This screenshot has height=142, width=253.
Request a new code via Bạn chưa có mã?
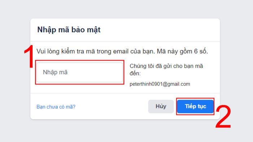point(56,107)
